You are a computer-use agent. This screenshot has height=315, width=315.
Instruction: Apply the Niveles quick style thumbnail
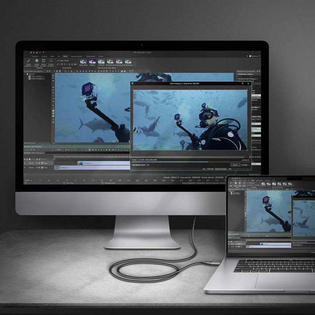92,62
